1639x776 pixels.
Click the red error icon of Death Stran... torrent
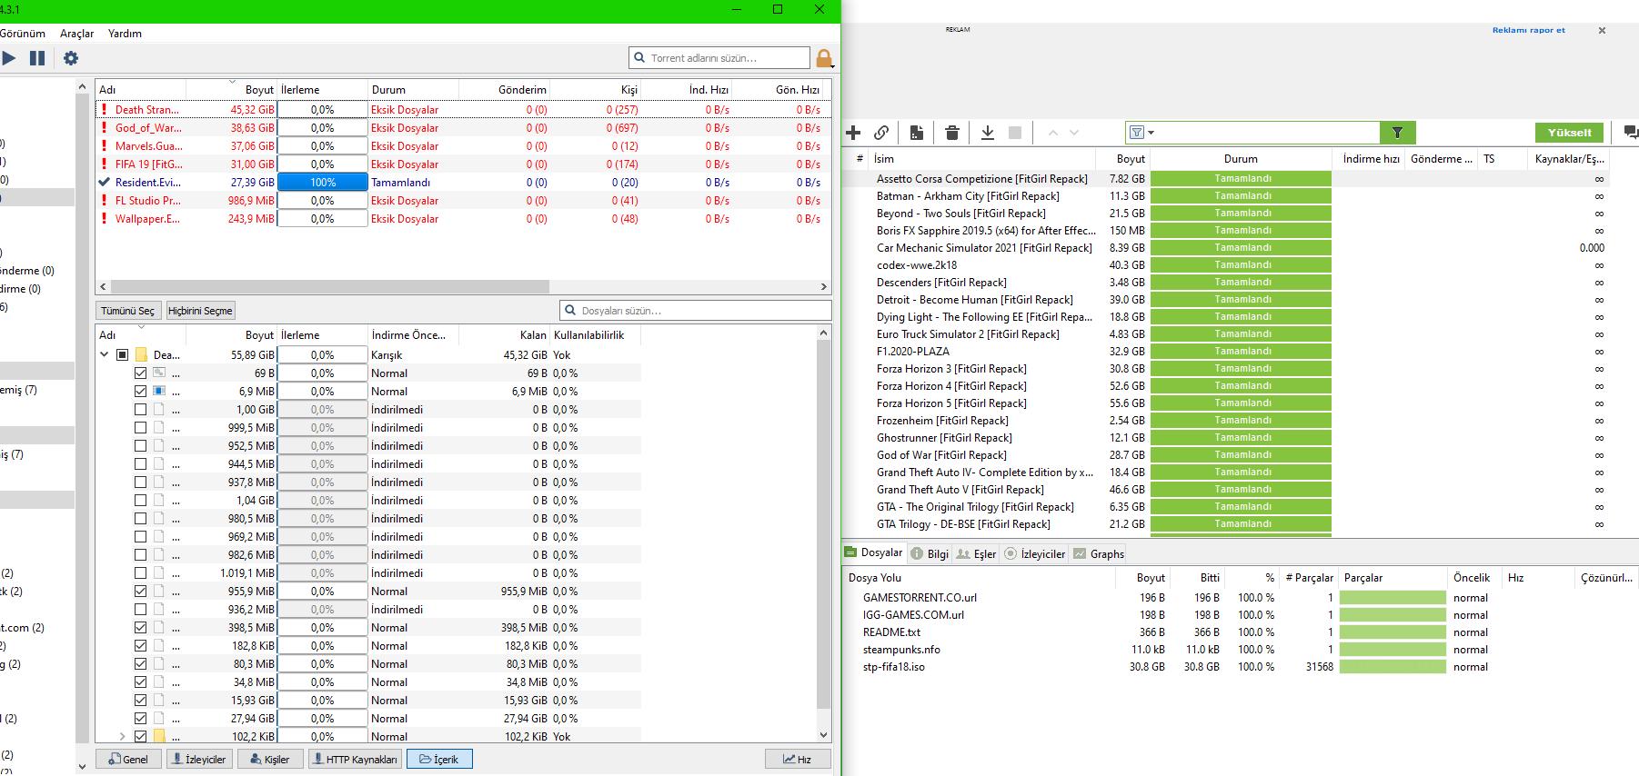(105, 110)
